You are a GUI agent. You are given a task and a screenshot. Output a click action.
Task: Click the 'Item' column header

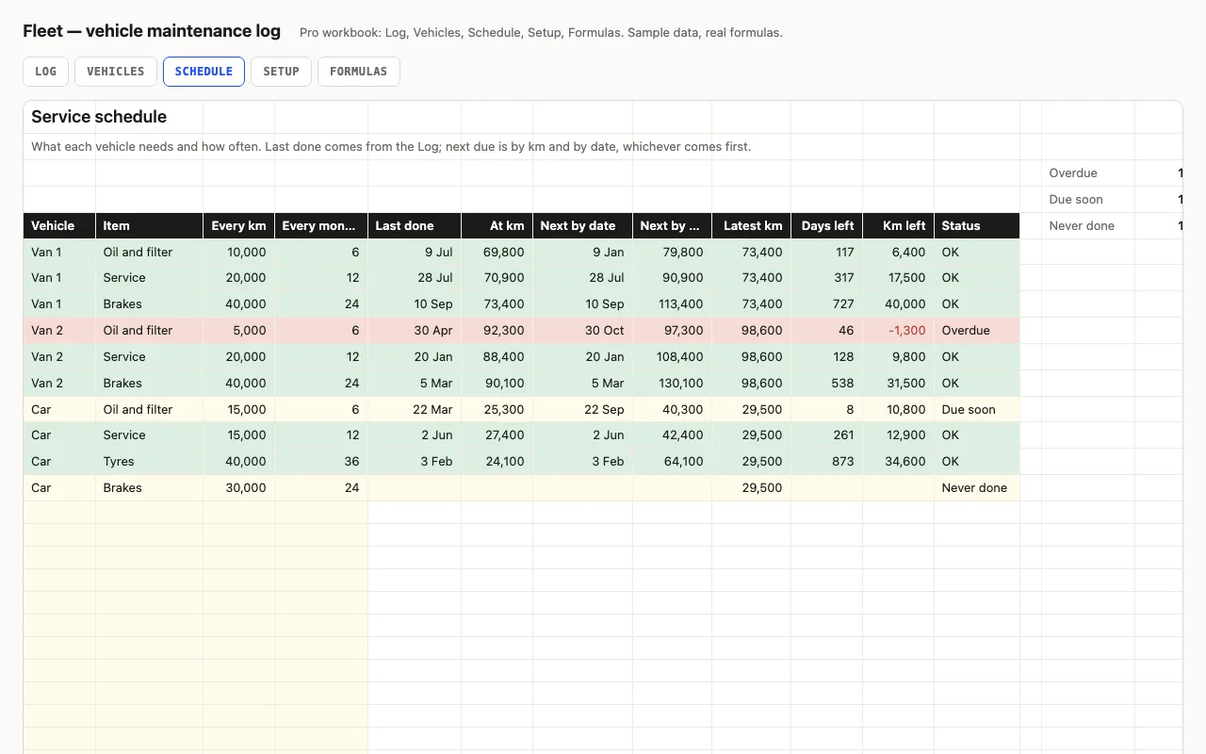(x=150, y=226)
